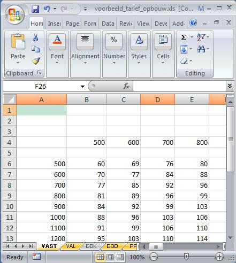This screenshot has width=236, height=263.
Task: Open the Data ribbon tab
Action: pyautogui.click(x=108, y=24)
